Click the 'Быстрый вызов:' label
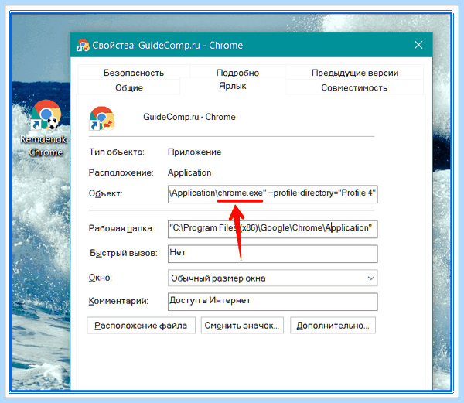Viewport: 464px width, 403px height. (124, 253)
